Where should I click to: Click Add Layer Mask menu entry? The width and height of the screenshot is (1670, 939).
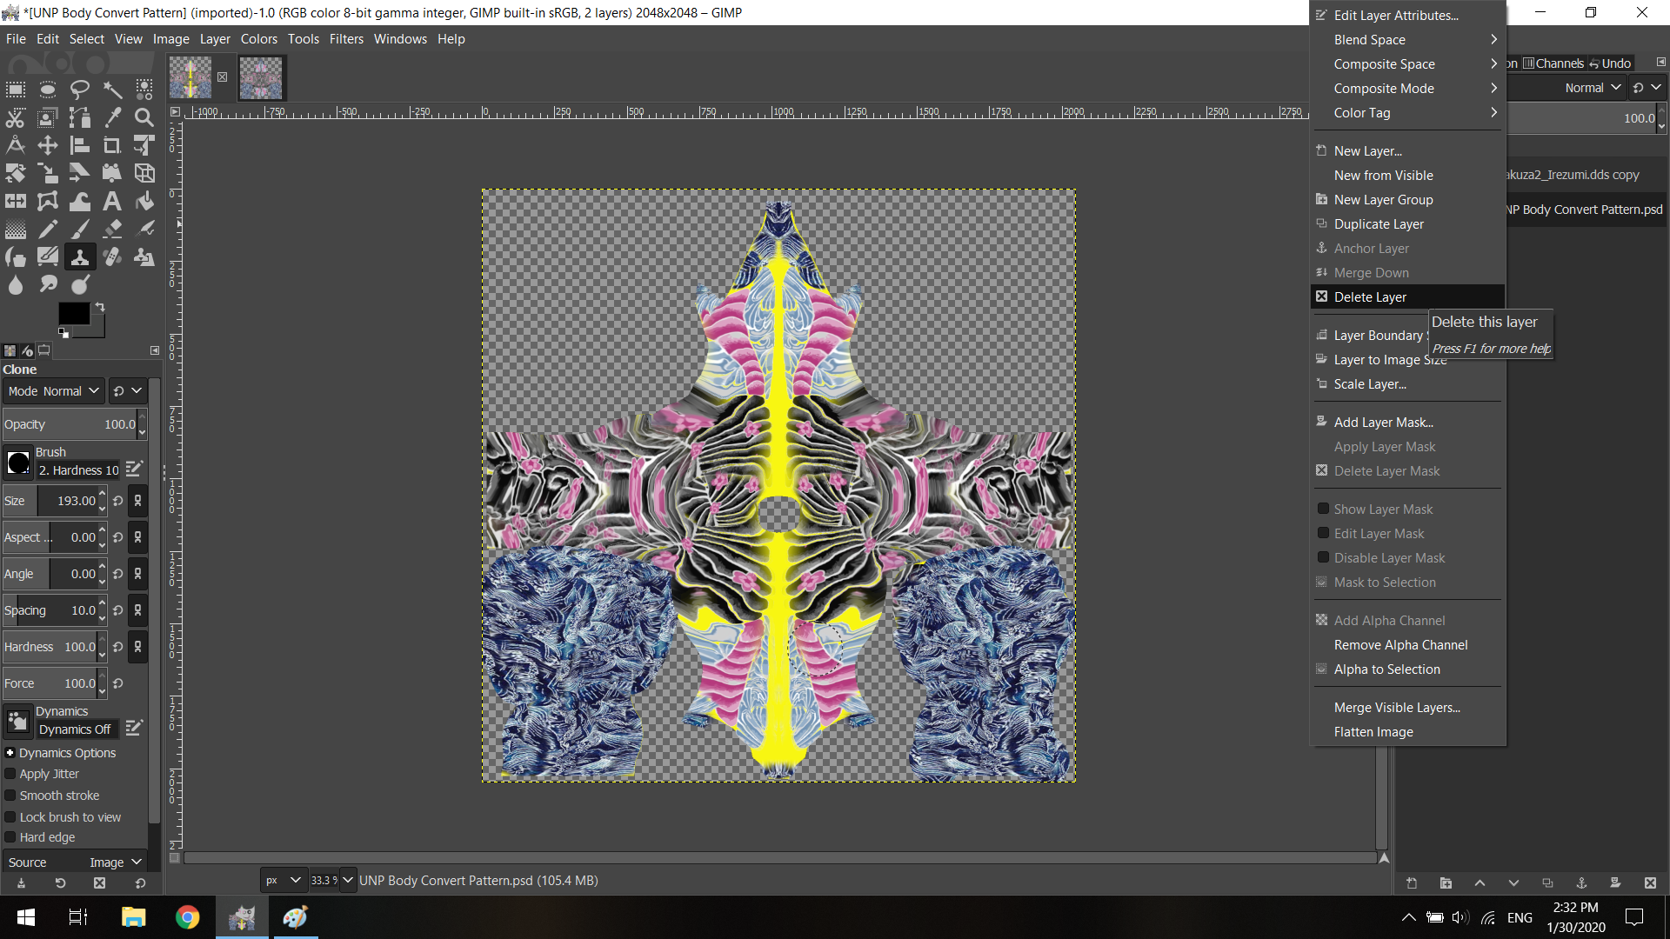coord(1408,423)
